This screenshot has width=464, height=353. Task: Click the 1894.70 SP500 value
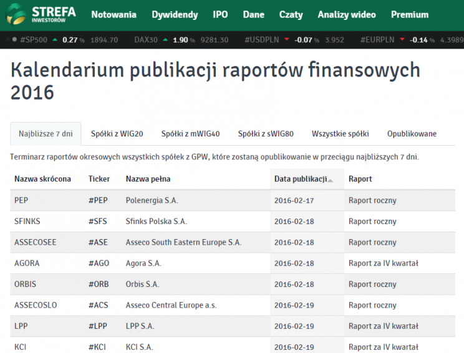(x=104, y=40)
